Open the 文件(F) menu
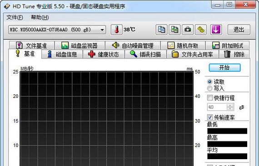259x166 pixels. coord(15,17)
